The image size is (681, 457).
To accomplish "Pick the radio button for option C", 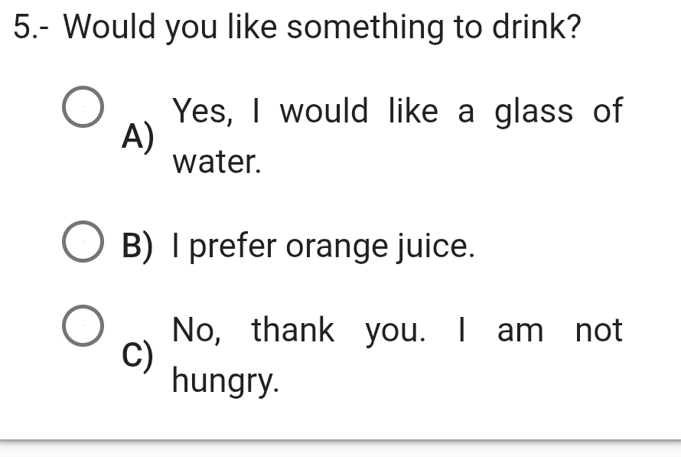I will click(x=82, y=326).
